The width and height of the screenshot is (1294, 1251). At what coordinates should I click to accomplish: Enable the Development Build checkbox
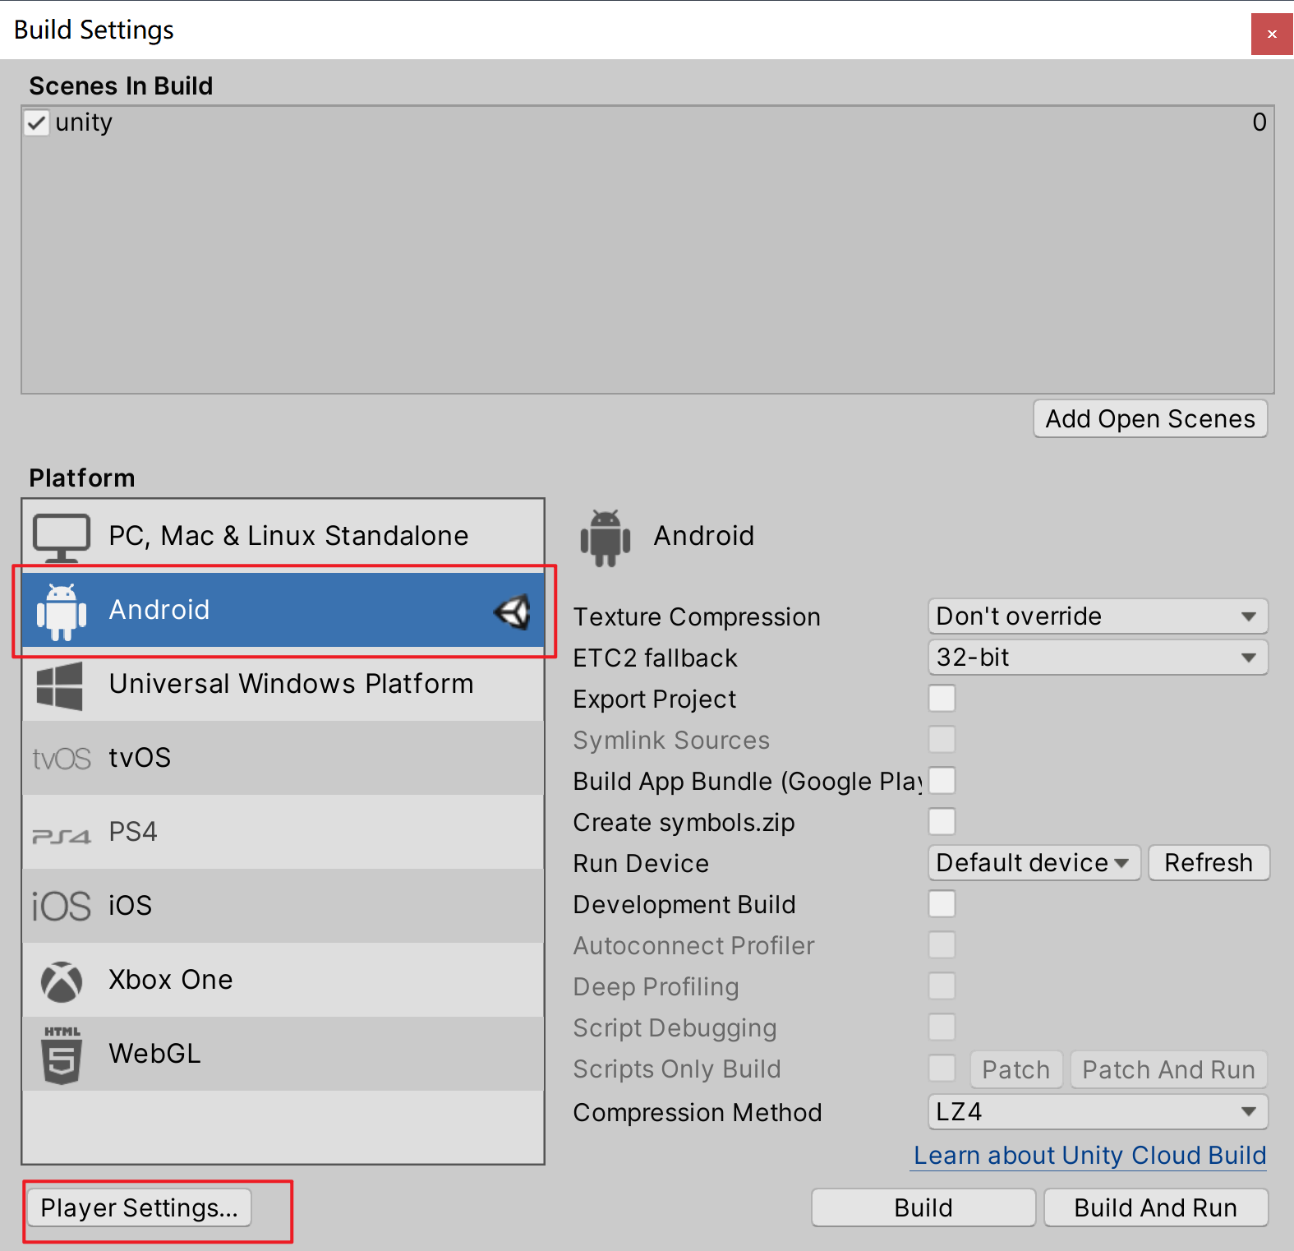(x=942, y=904)
